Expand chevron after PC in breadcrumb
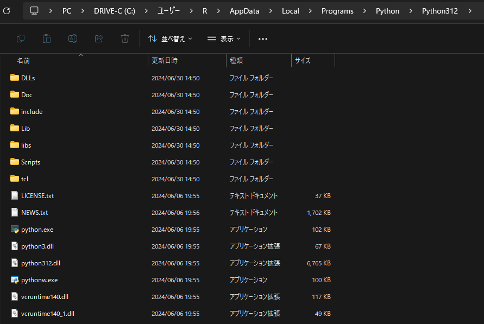 (83, 11)
